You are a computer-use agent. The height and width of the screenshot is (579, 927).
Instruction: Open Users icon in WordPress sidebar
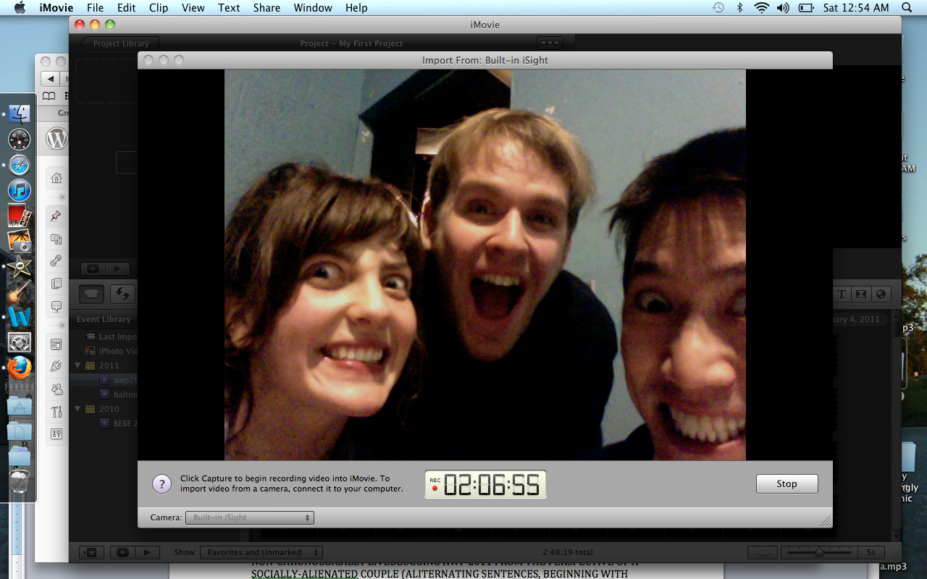(56, 389)
